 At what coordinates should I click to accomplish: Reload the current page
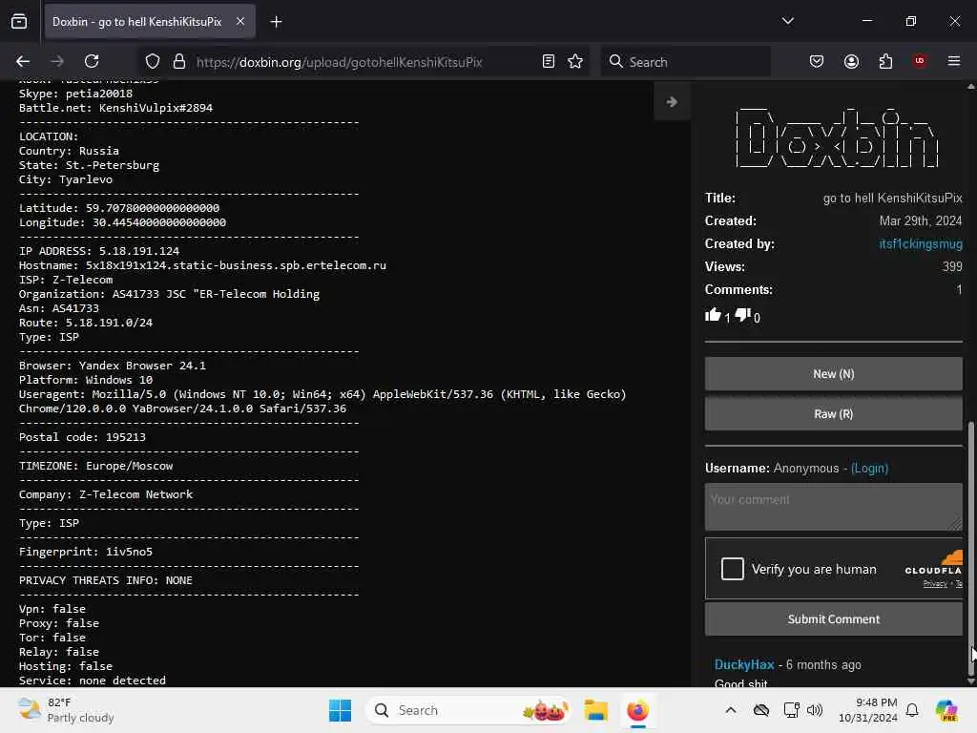point(92,61)
